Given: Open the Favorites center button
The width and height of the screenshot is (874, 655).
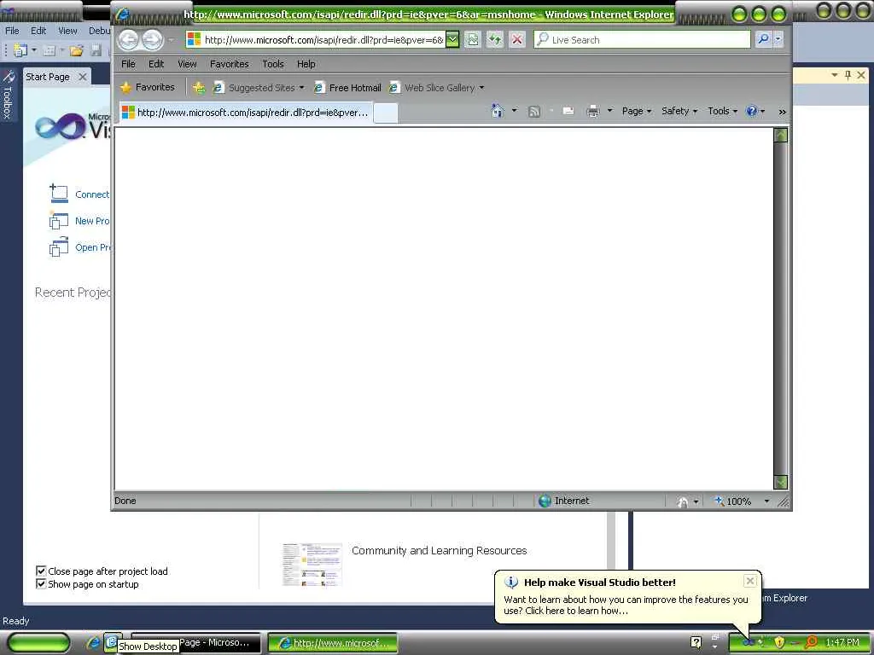Looking at the screenshot, I should (x=148, y=88).
